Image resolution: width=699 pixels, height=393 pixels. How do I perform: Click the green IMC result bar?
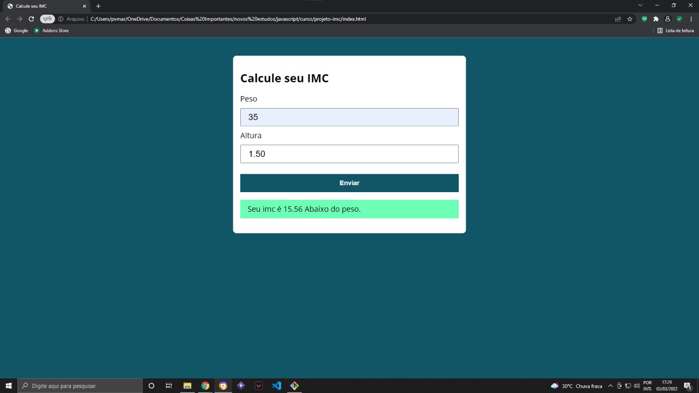point(349,209)
